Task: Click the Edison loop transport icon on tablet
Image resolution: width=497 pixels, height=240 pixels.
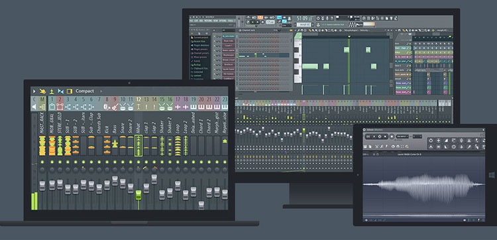Action: click(368, 137)
